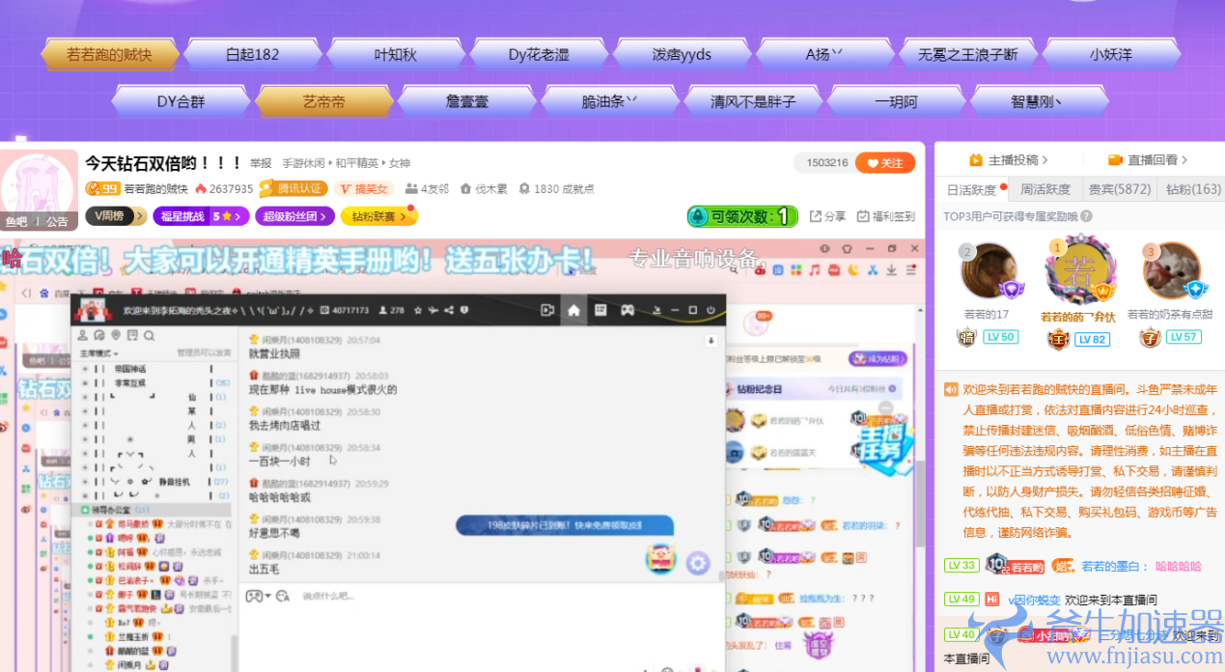The height and width of the screenshot is (672, 1225).
Task: Switch to the 日活跃度 tab
Action: (971, 189)
